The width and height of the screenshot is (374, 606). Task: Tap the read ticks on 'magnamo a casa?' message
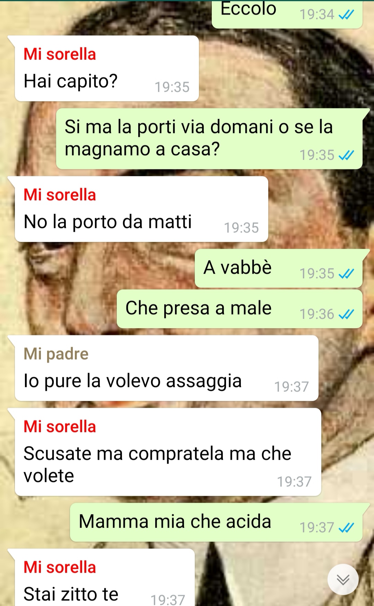click(x=346, y=155)
